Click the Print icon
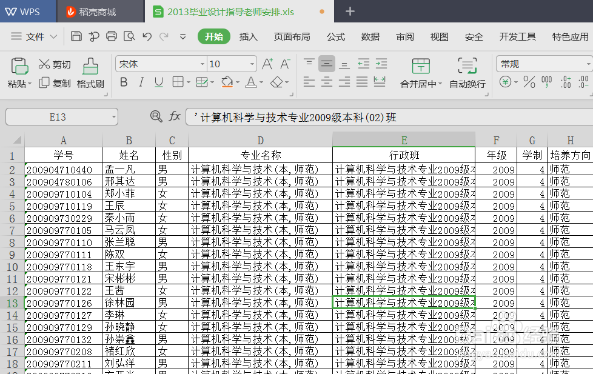 tap(112, 36)
